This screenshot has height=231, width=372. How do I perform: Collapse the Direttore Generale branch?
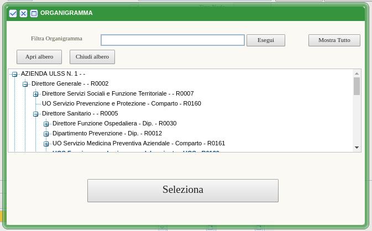(x=25, y=84)
